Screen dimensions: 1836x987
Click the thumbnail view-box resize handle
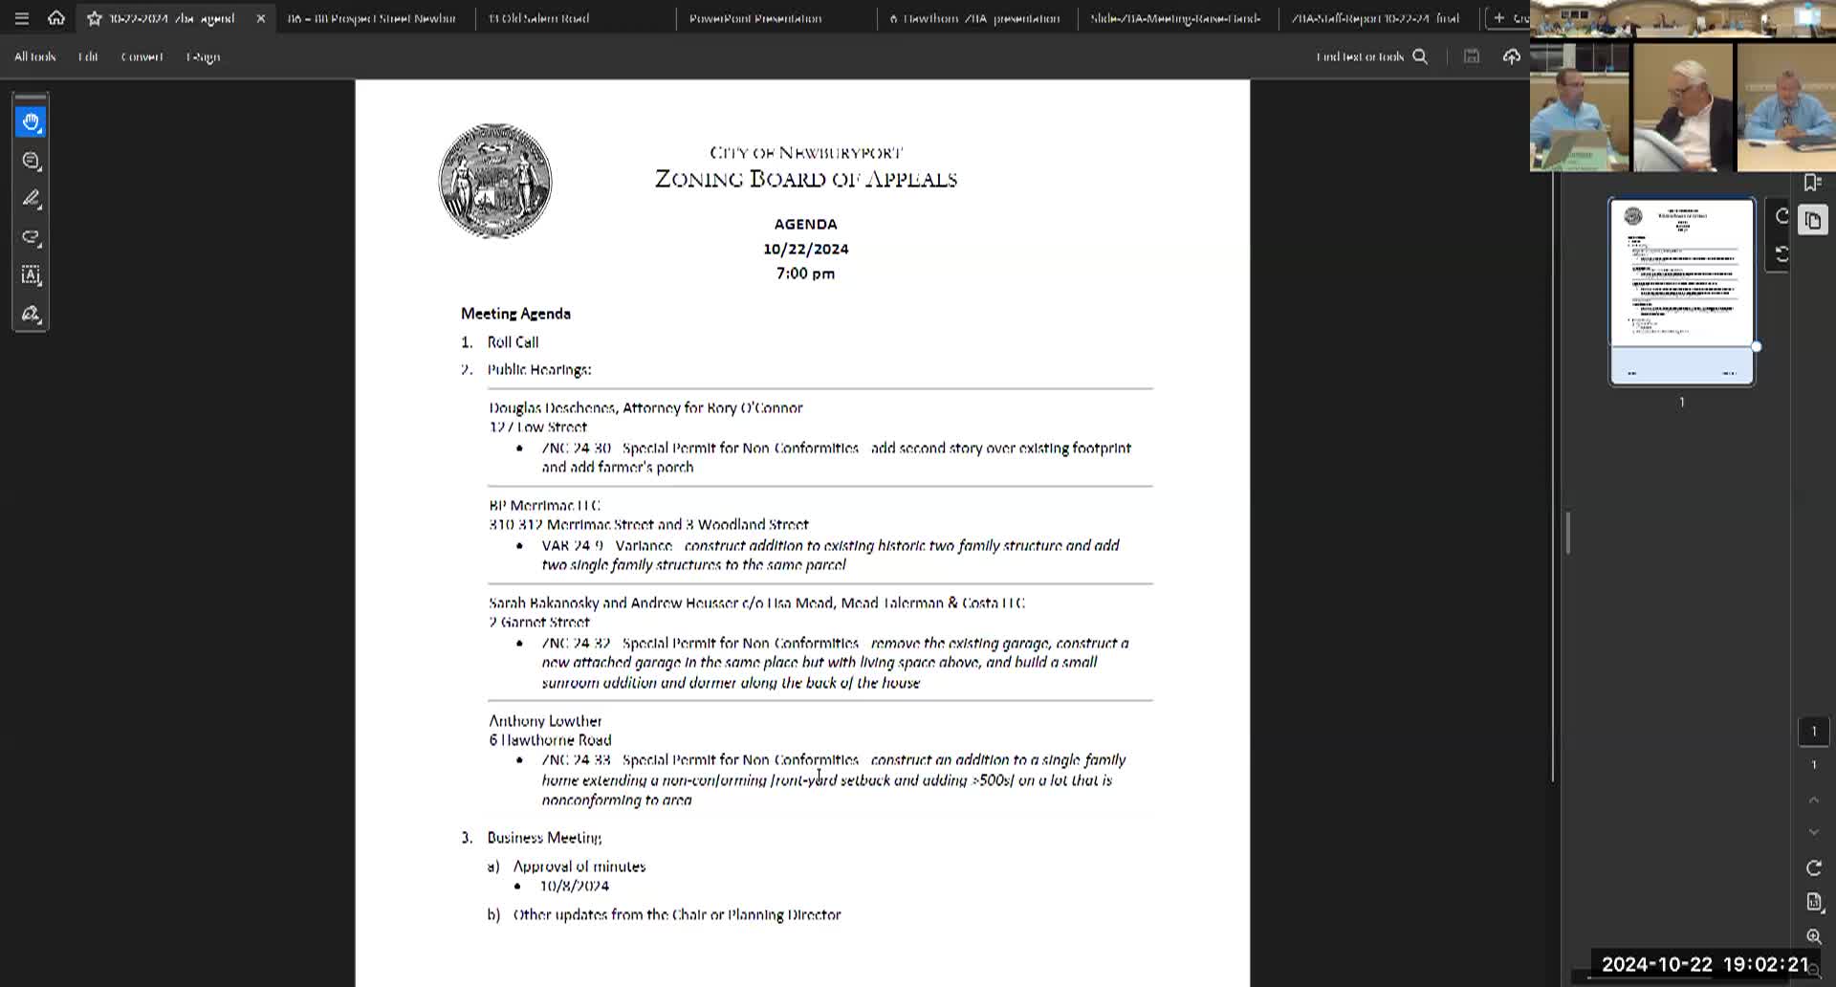tap(1756, 347)
